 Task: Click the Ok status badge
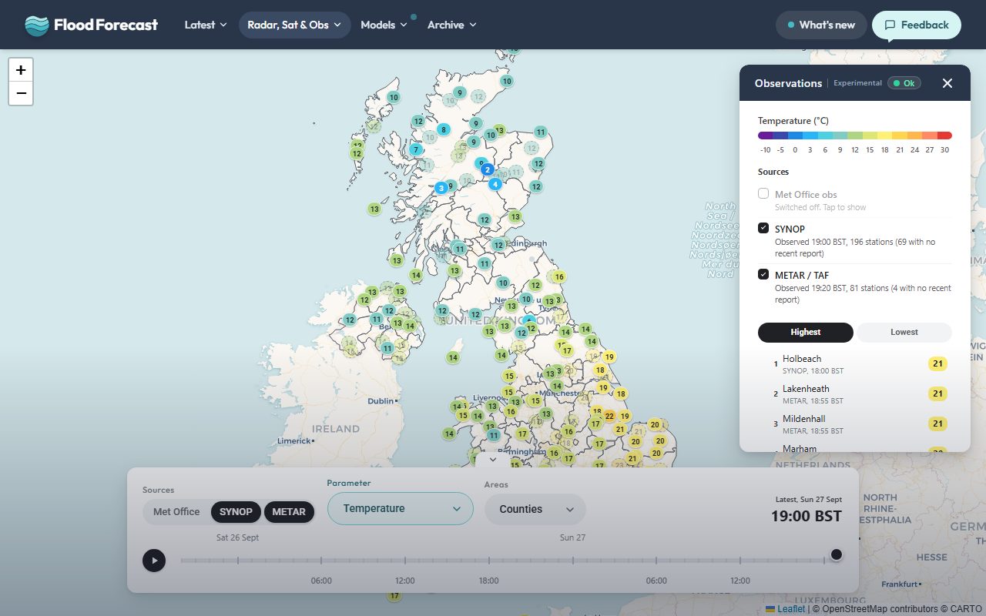click(904, 83)
